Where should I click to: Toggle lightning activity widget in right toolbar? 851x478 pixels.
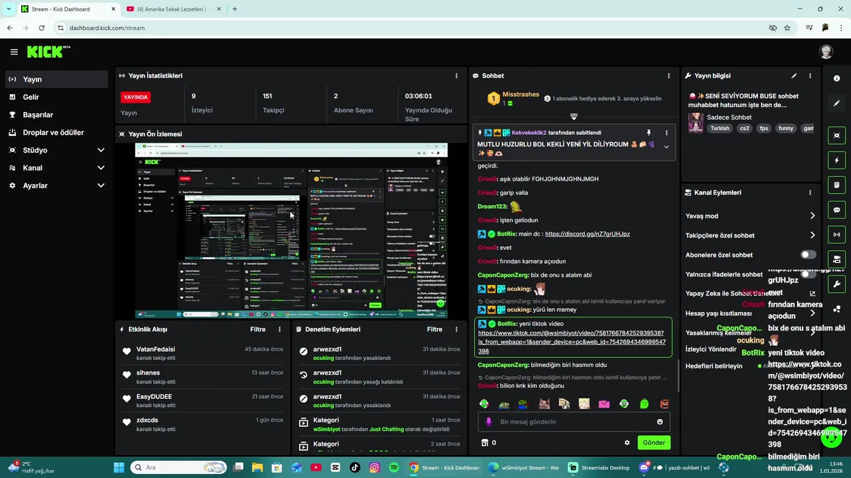(x=836, y=160)
